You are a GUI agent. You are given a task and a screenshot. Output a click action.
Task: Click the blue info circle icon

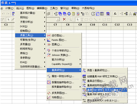coord(69,14)
